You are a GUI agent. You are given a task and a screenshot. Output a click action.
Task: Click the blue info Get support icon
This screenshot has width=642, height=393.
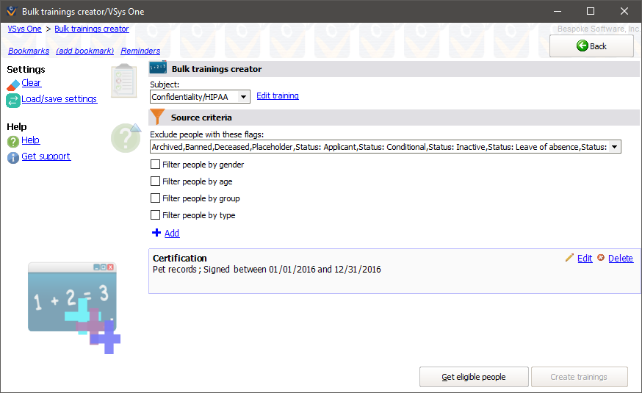[12, 157]
